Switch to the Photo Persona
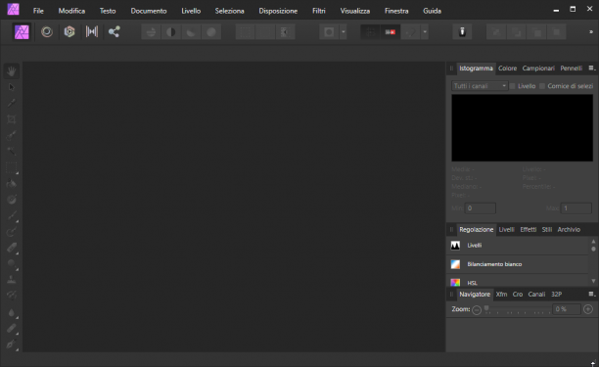Viewport: 599px width, 367px height. click(22, 31)
